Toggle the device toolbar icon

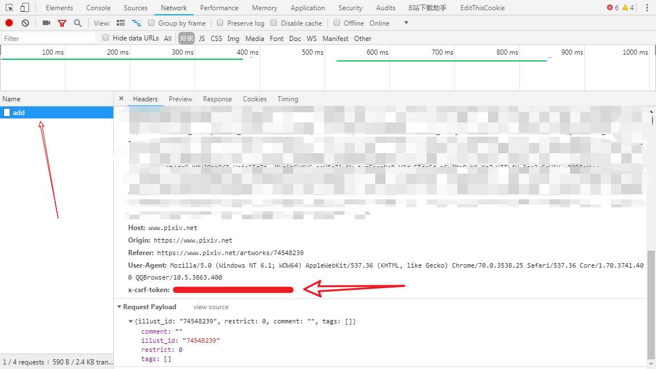[24, 7]
